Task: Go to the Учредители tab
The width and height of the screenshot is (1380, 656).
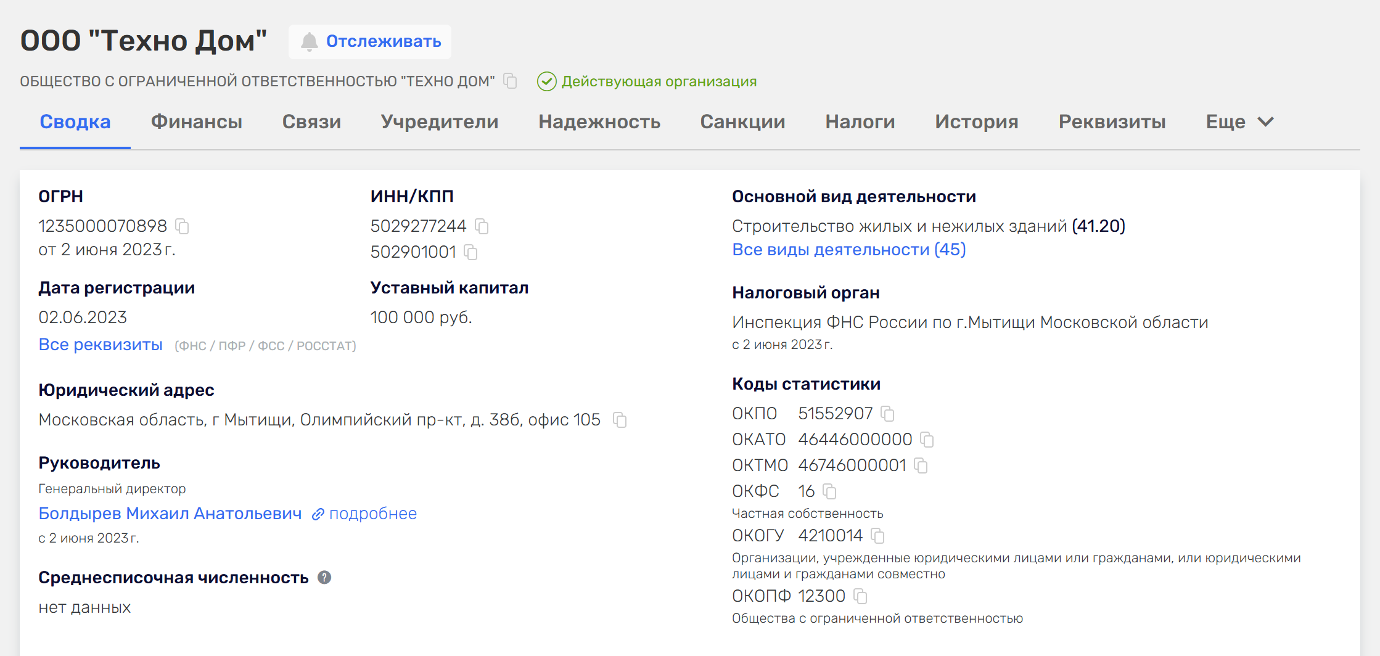Action: (x=440, y=122)
